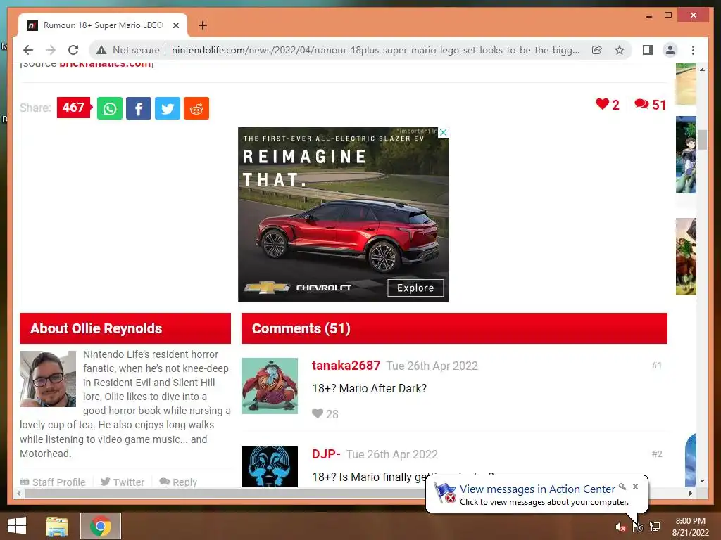This screenshot has width=721, height=540.
Task: Share the article on Twitter
Action: (168, 108)
